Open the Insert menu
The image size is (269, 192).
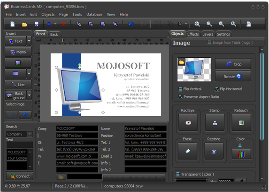pos(21,15)
